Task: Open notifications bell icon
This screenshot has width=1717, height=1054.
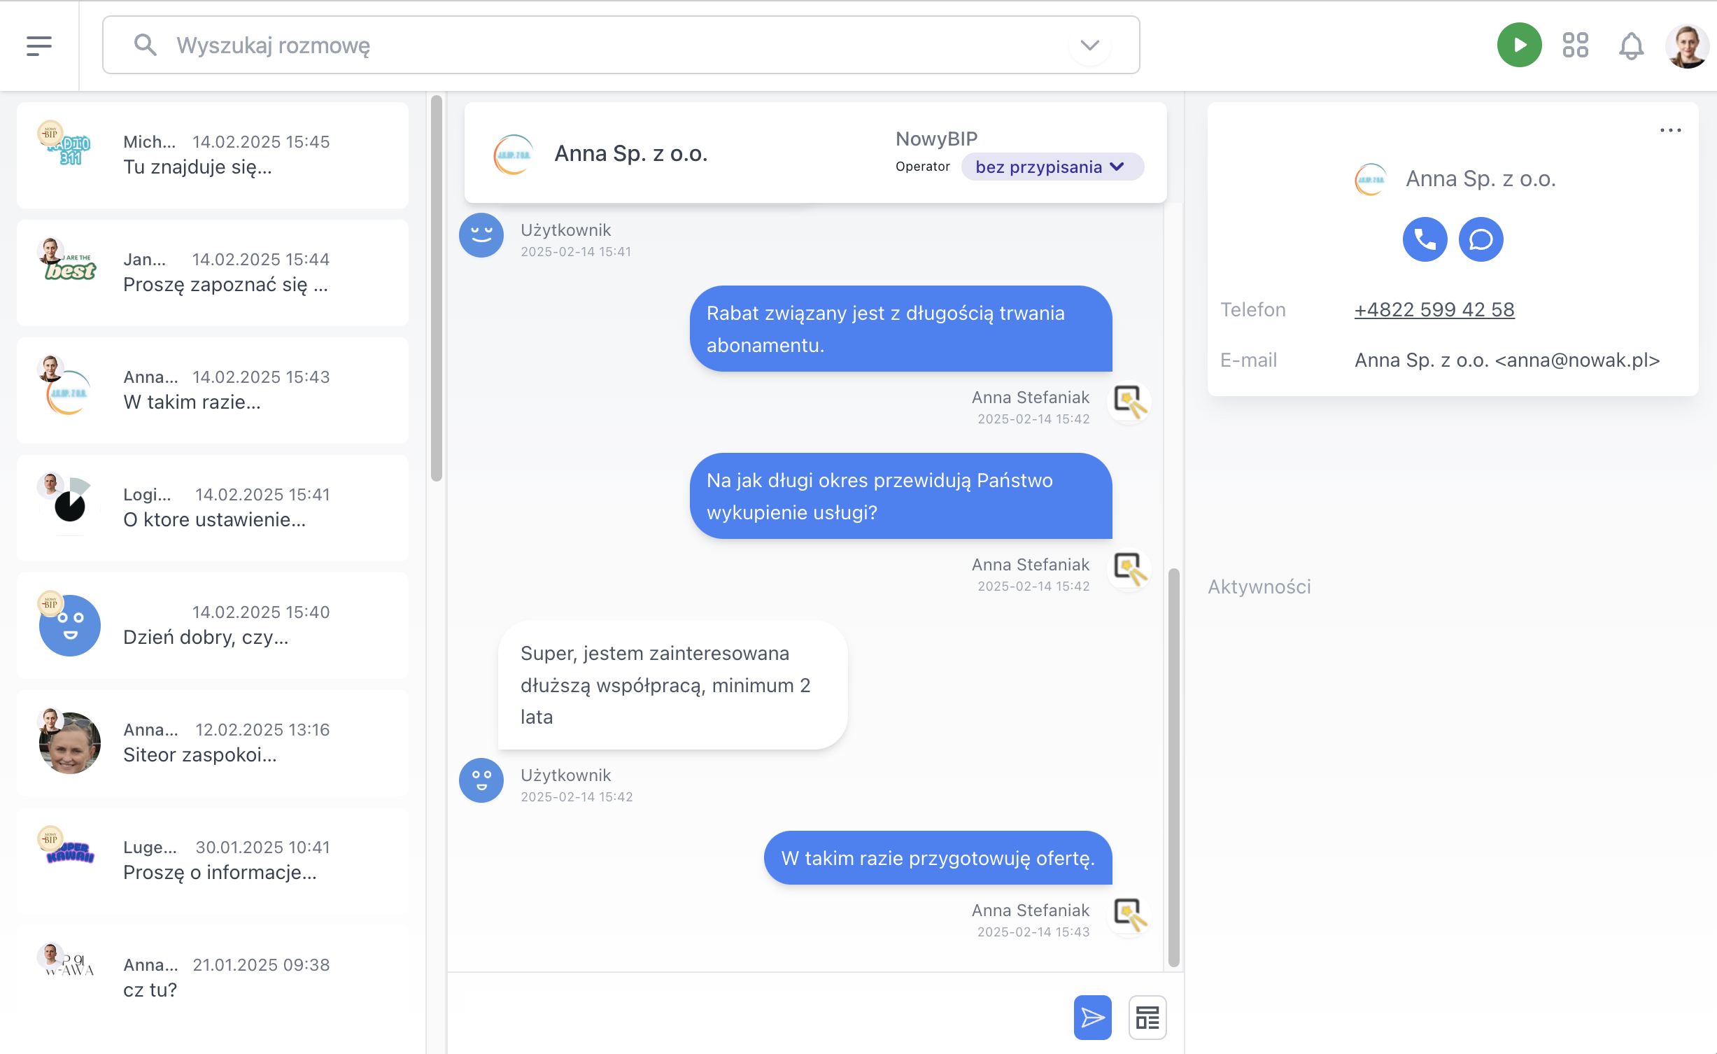Action: pos(1631,46)
